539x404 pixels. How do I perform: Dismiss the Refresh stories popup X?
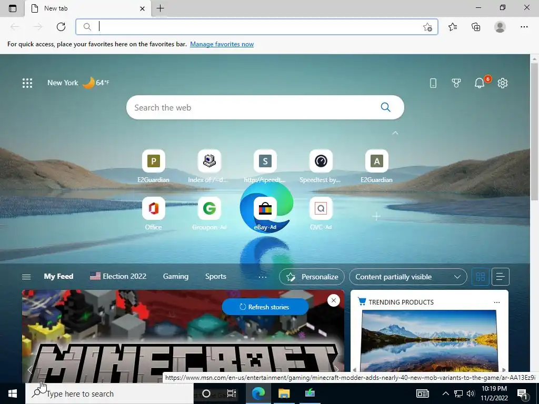333,300
